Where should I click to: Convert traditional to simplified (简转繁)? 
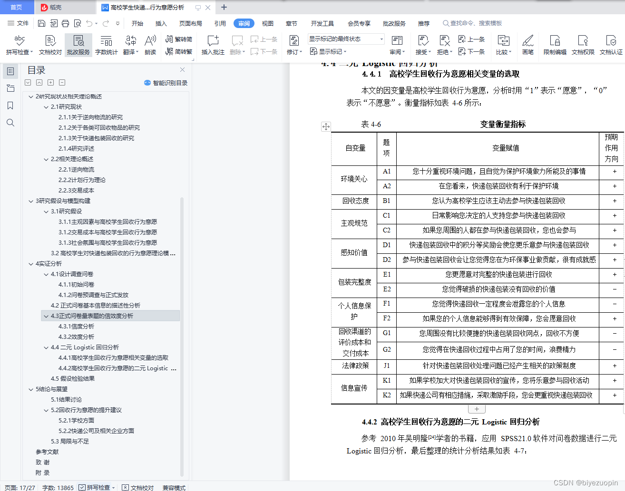179,51
